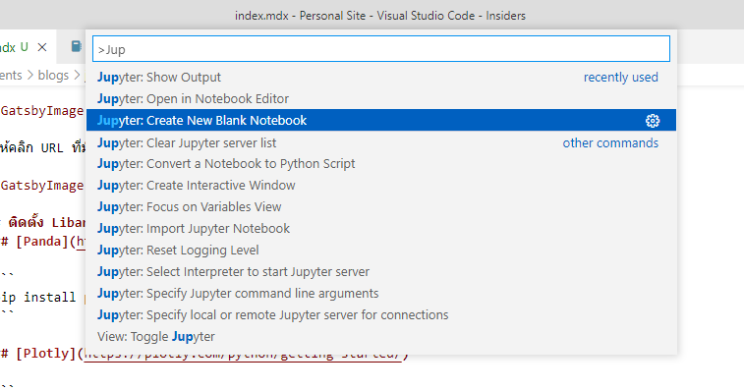
Task: Choose Jupyter: Create New Blank Notebook
Action: [x=381, y=121]
